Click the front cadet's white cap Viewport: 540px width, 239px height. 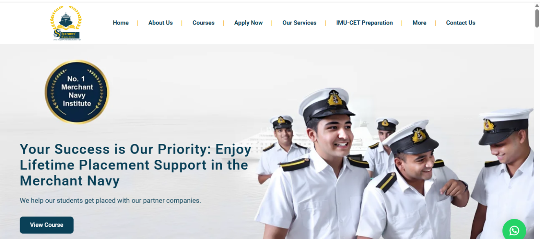326,103
